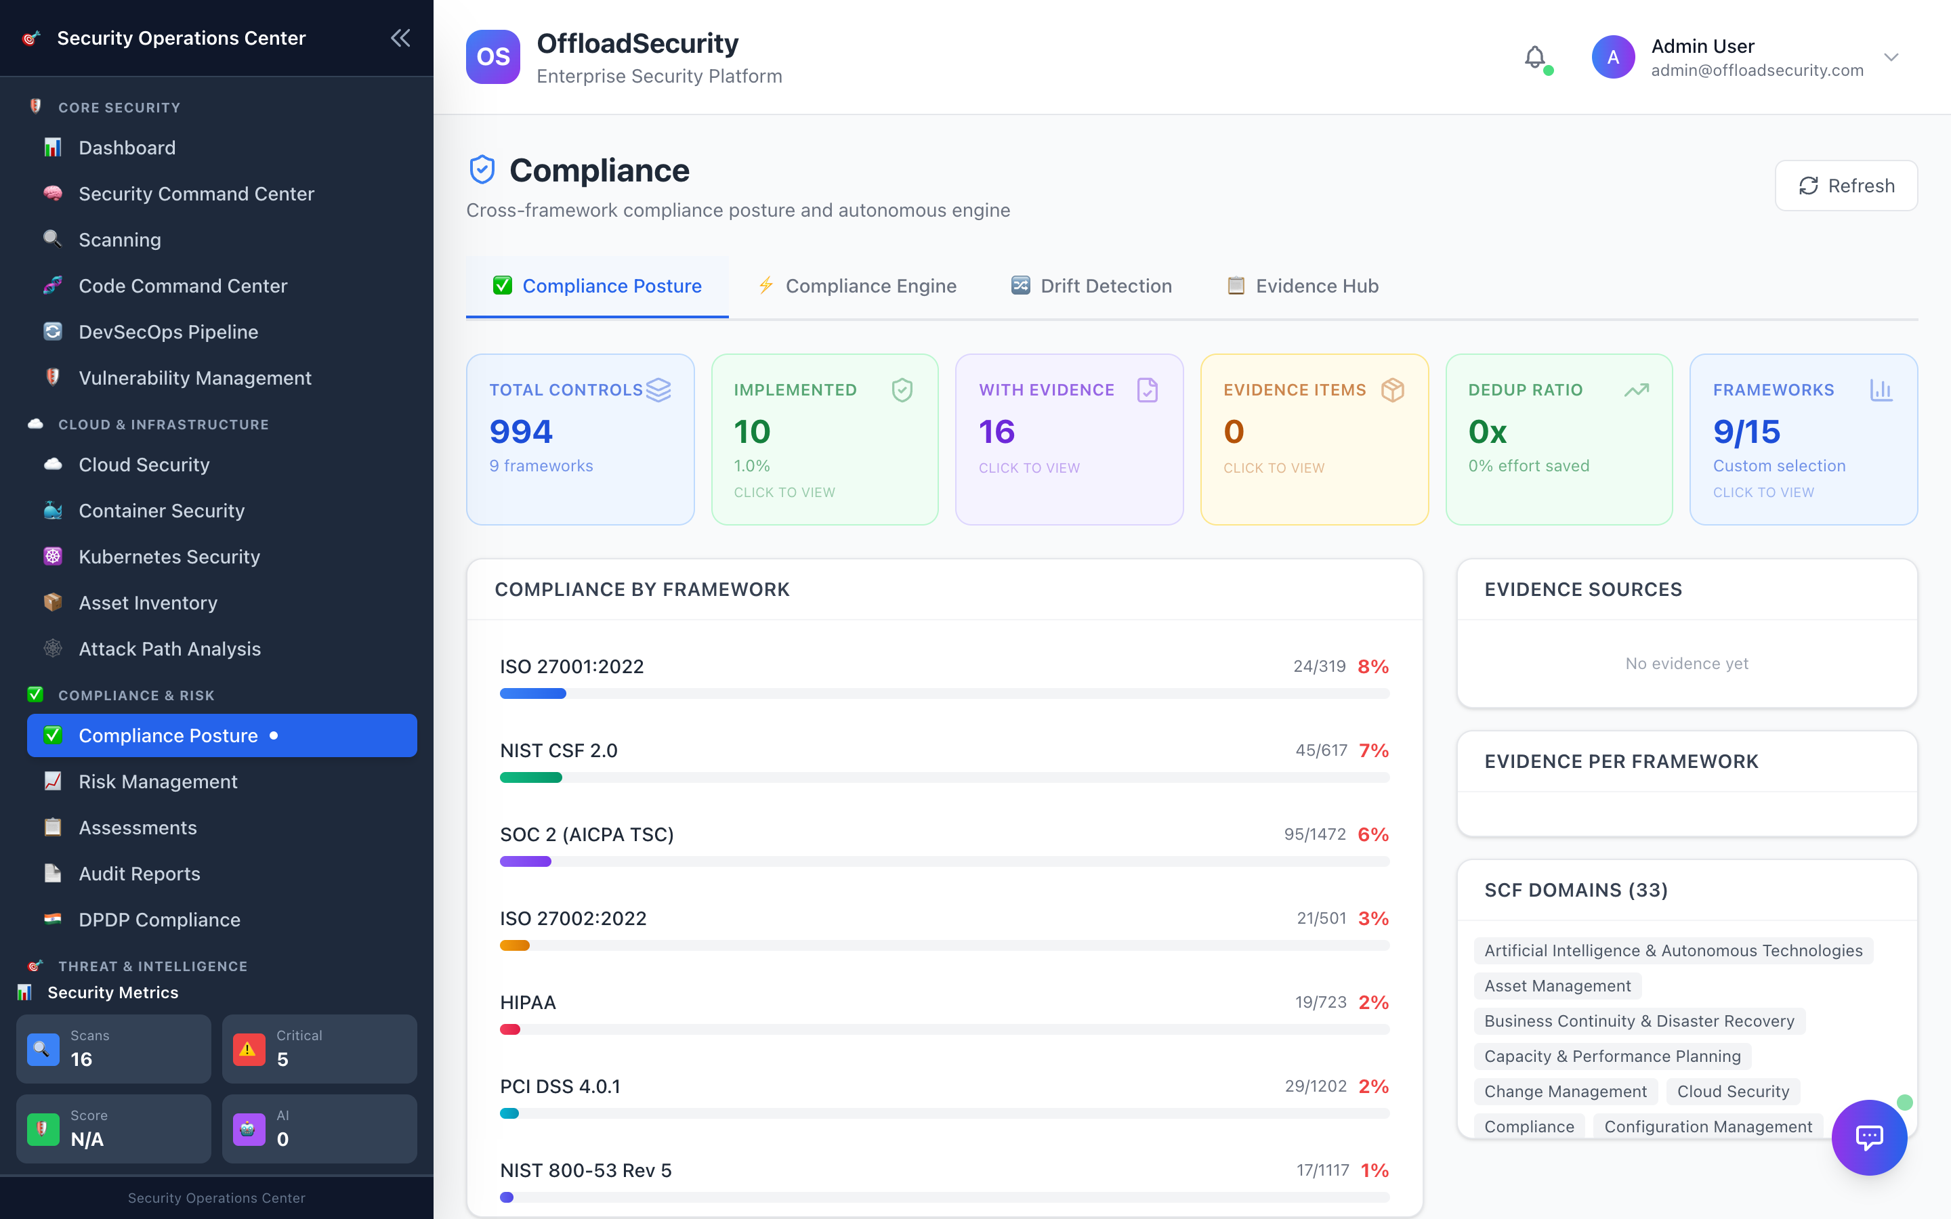Click the Scanning magnifier icon

[x=52, y=240]
